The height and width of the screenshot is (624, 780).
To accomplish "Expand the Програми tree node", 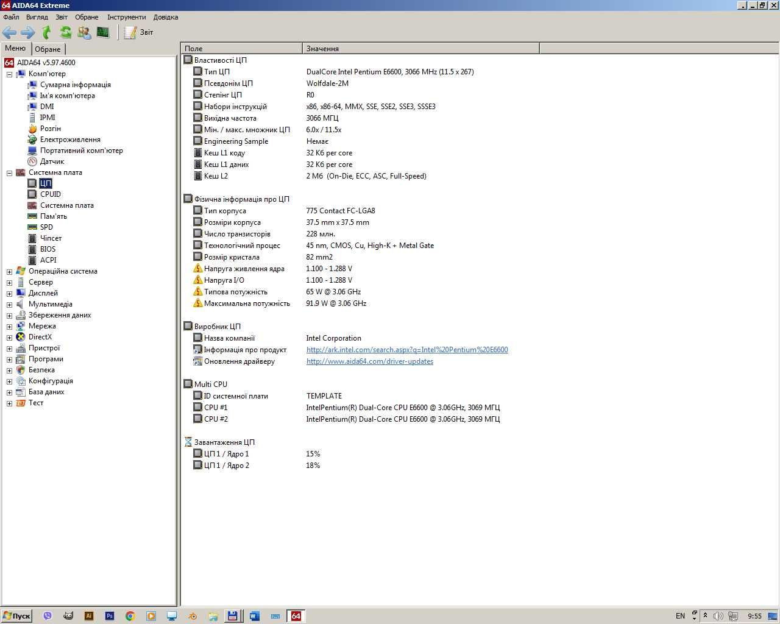I will 9,360.
